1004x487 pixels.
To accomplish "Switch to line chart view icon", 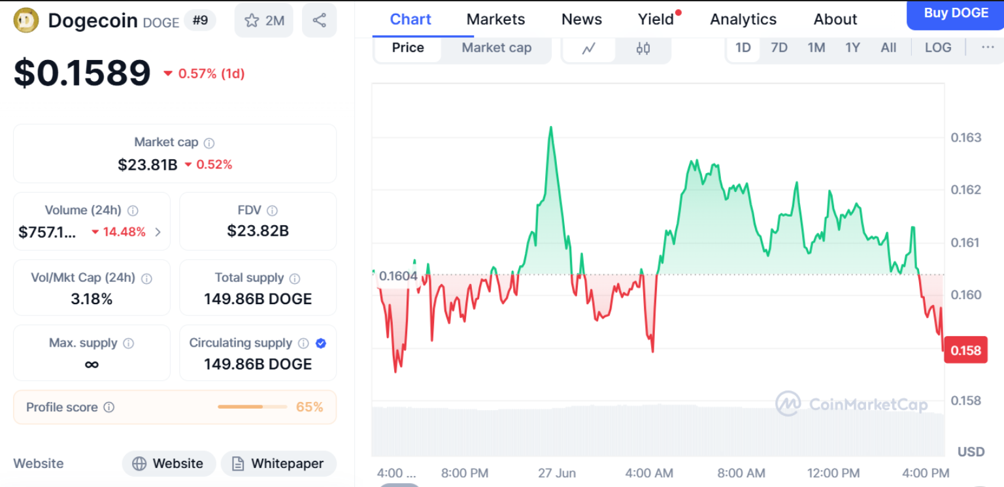I will click(x=589, y=48).
